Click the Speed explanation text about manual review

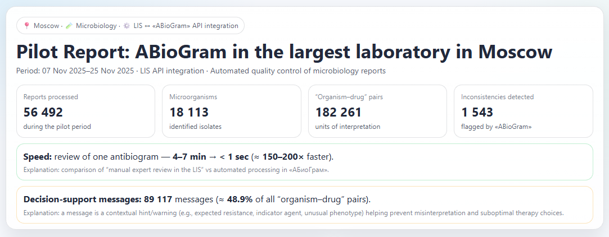(x=177, y=170)
